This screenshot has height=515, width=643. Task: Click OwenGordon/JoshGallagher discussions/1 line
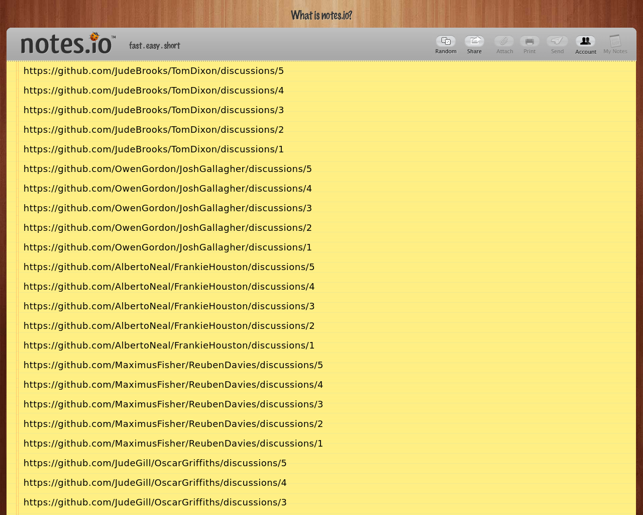click(168, 247)
